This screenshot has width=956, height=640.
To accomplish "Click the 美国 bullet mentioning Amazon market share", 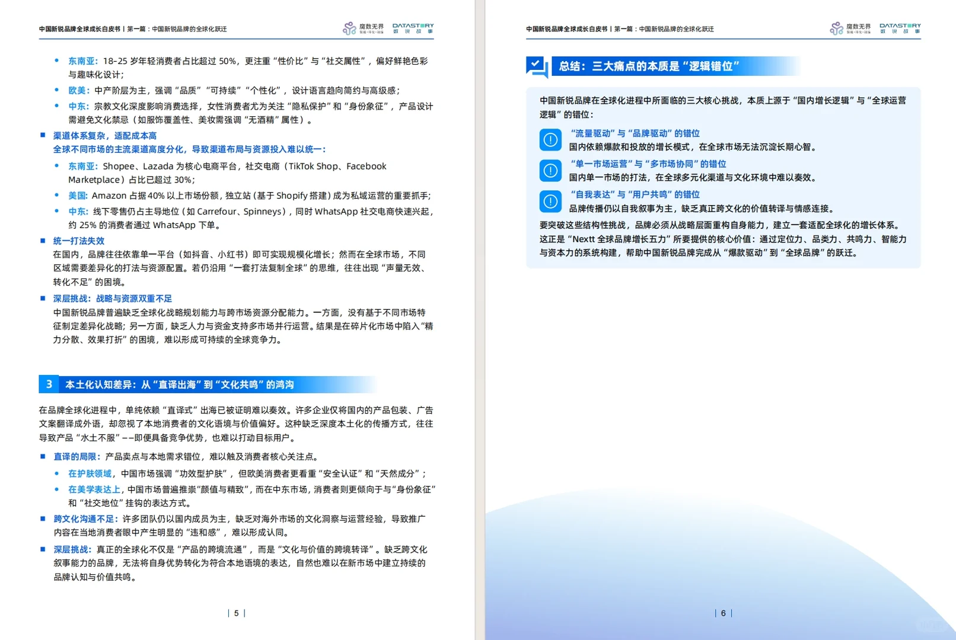I will pos(250,196).
